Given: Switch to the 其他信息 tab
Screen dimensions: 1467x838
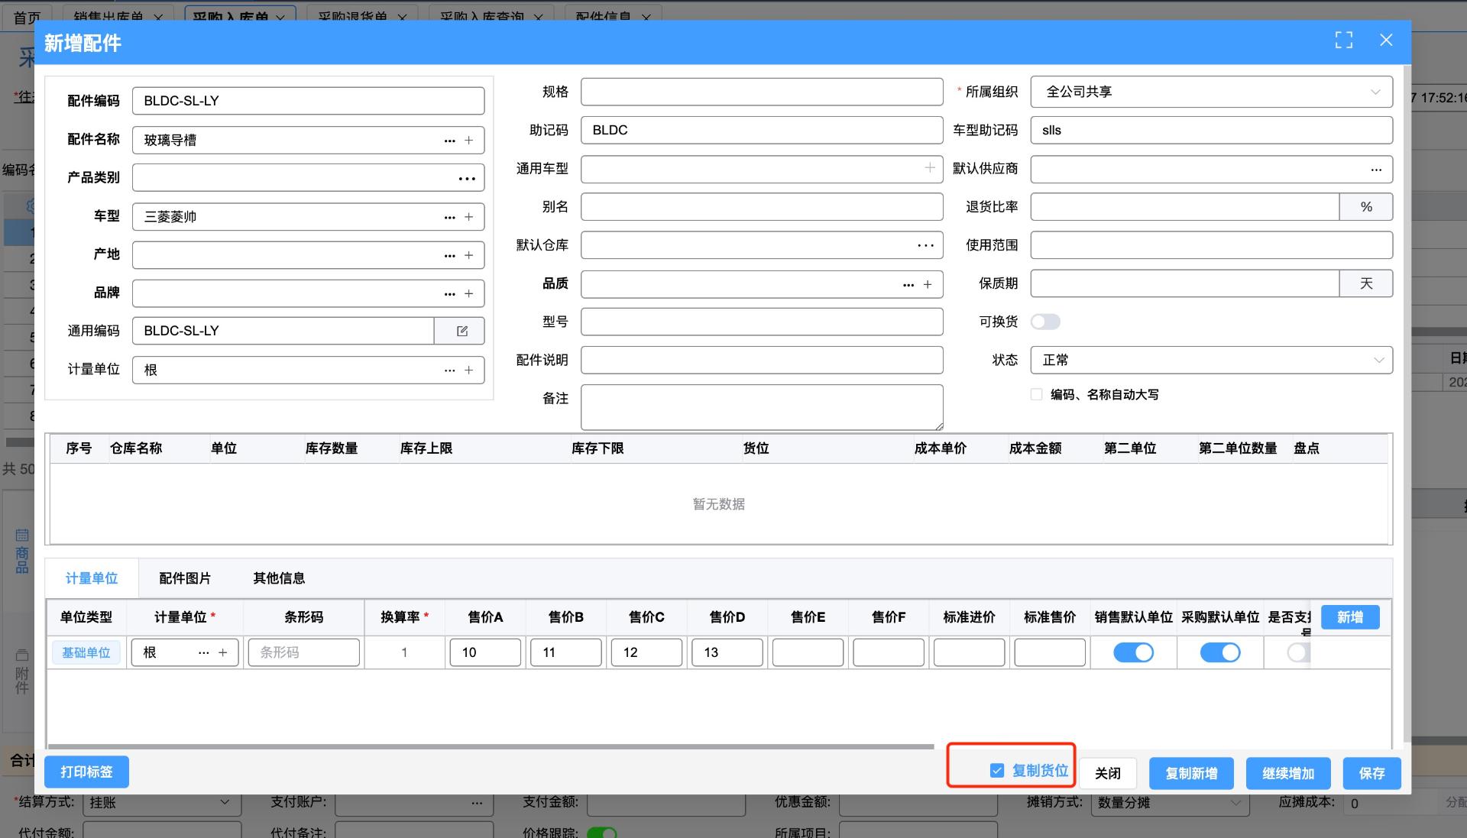Looking at the screenshot, I should [279, 578].
